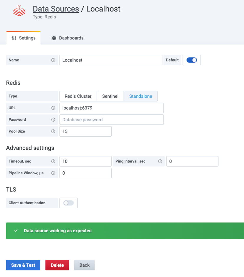Click the info icon beside Ping Interval
244x277 pixels.
pos(160,161)
